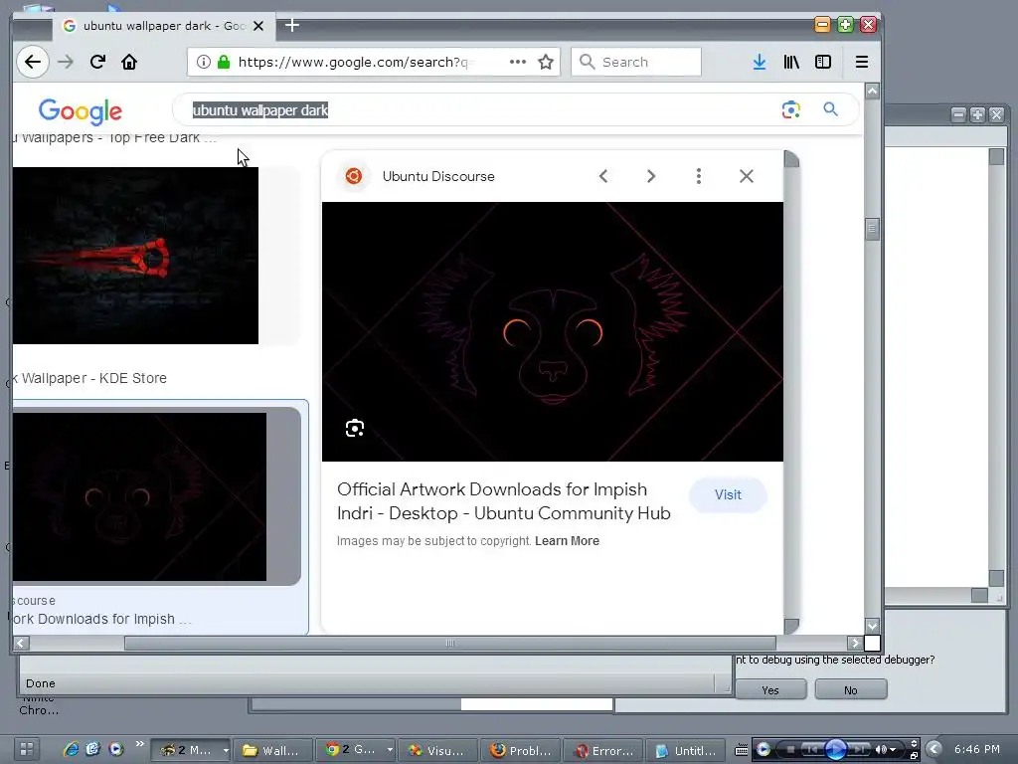Click No in the debugger dialog
Screen dimensions: 1018x764
tap(851, 690)
